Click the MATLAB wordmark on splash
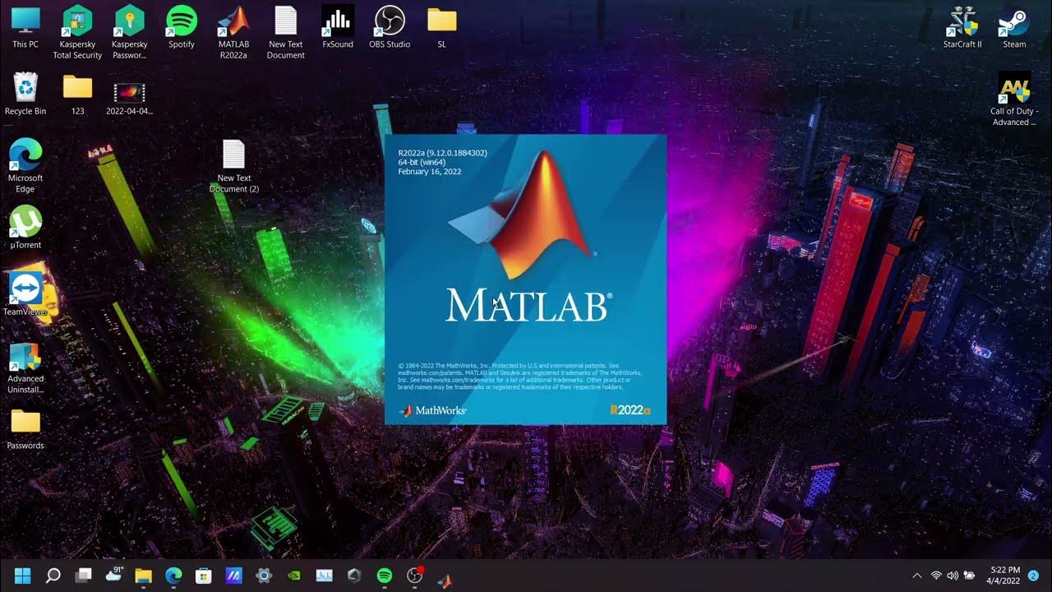 click(528, 305)
